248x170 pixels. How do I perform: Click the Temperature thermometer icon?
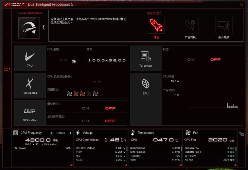pyautogui.click(x=133, y=133)
